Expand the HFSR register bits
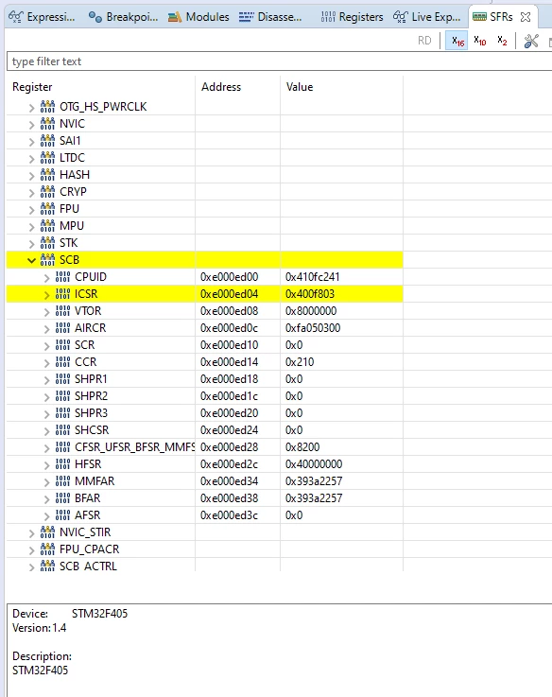 click(46, 465)
